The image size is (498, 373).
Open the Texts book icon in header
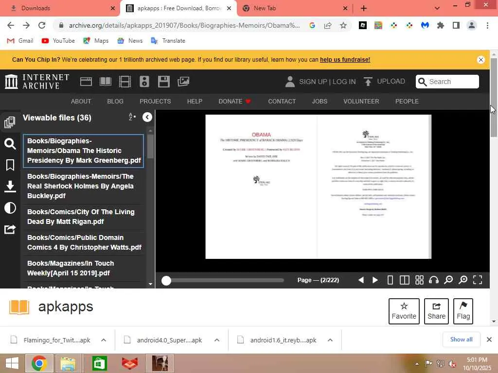(106, 82)
